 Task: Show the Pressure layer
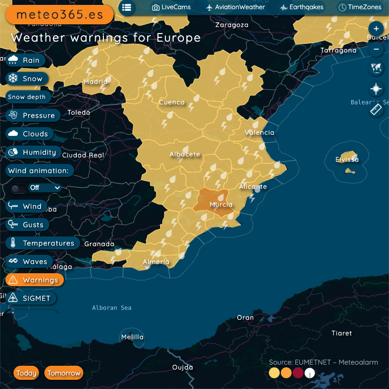(x=33, y=115)
